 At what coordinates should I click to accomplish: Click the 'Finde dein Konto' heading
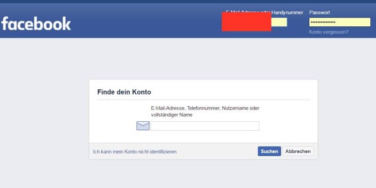coord(124,92)
